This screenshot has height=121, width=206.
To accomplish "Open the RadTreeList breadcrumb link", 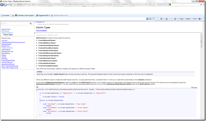I will [5, 31].
